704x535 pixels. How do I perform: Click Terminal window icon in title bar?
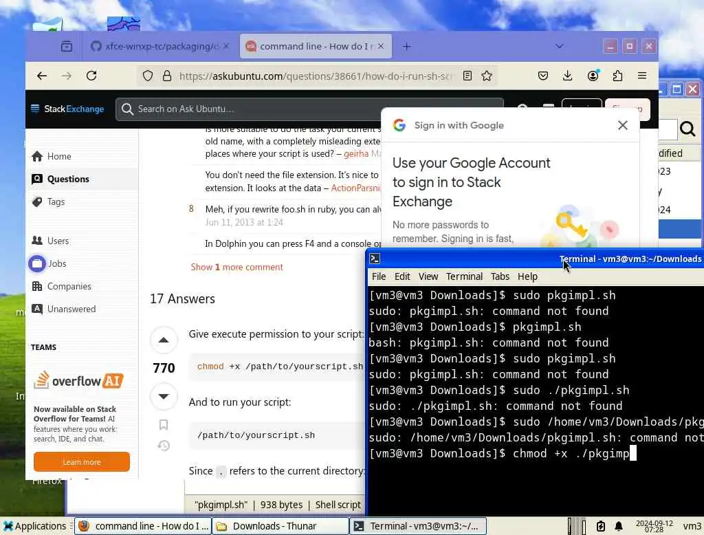pos(375,259)
